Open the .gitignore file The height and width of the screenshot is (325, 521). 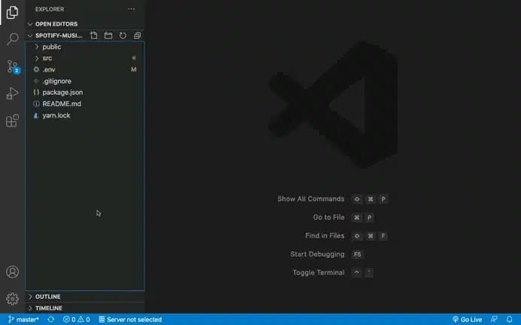85,81
